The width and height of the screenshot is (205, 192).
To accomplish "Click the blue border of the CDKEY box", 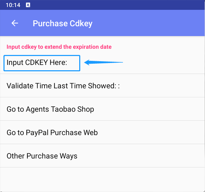I will (x=42, y=56).
